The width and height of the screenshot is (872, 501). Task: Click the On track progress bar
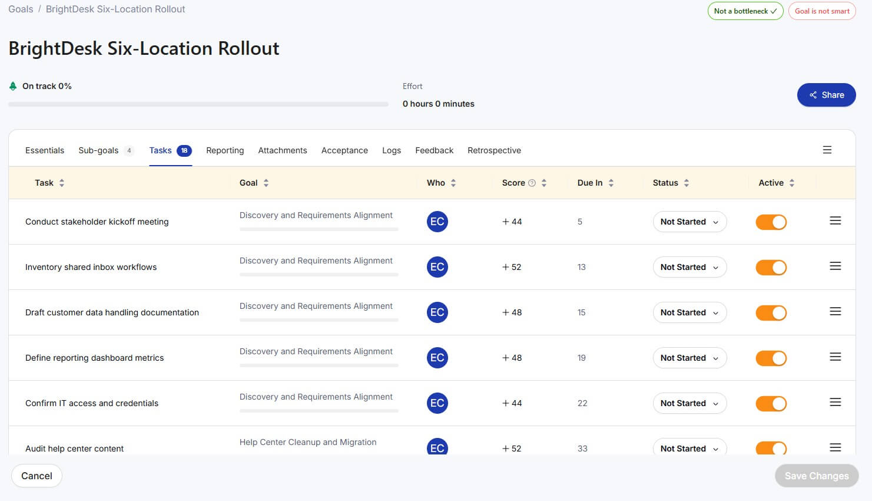(x=198, y=104)
